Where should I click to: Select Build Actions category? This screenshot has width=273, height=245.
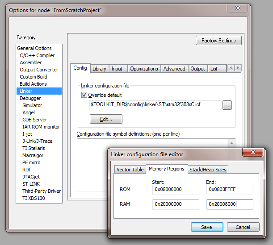tap(33, 84)
